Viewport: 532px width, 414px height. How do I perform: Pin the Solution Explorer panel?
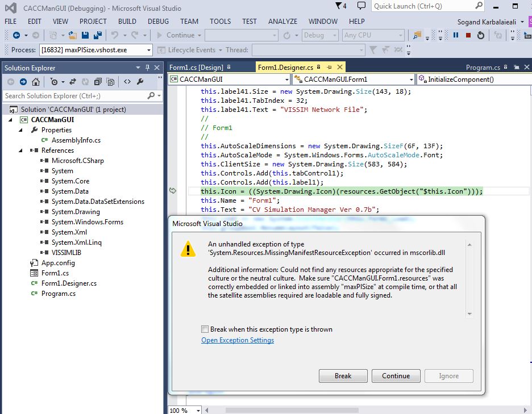pyautogui.click(x=147, y=68)
